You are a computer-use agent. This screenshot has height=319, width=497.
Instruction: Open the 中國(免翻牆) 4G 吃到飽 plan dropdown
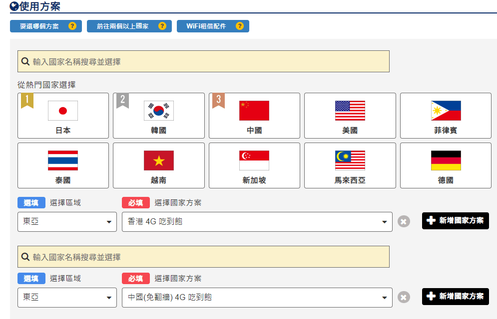(257, 298)
